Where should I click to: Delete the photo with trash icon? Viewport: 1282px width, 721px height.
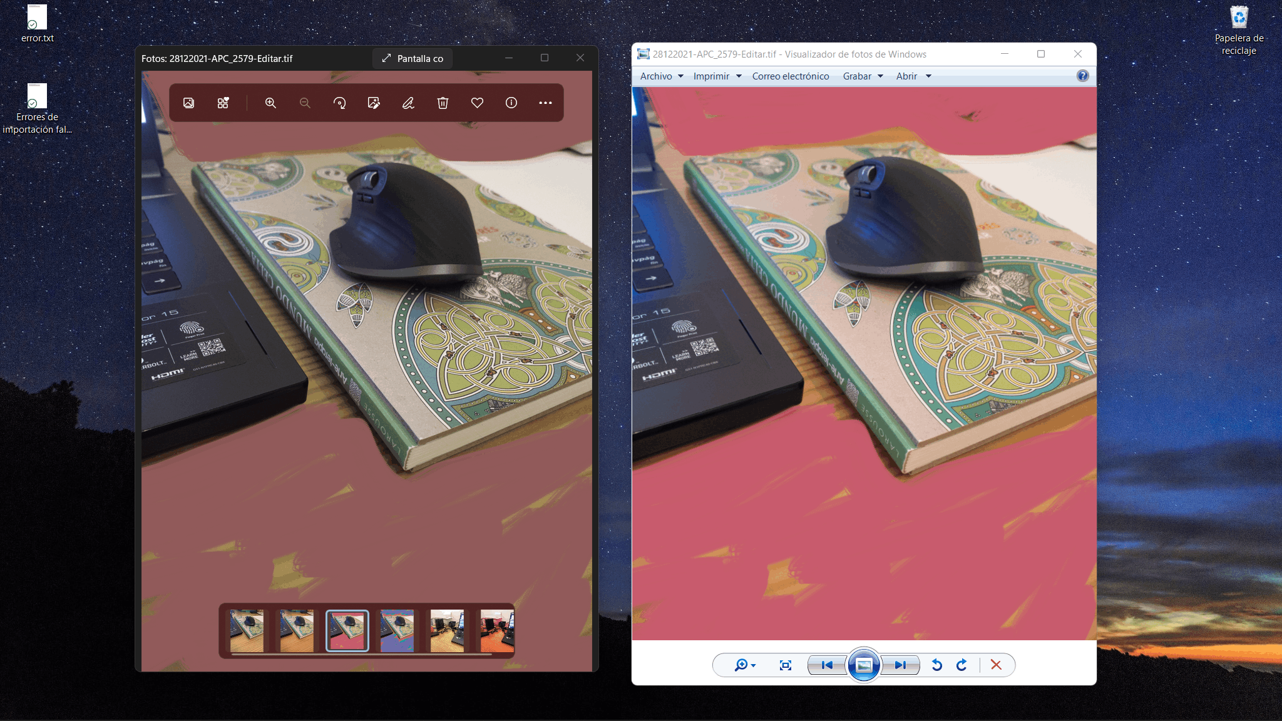[x=443, y=103]
